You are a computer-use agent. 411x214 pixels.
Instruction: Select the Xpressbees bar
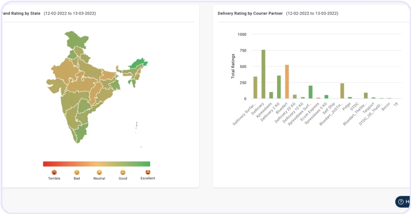point(271,96)
